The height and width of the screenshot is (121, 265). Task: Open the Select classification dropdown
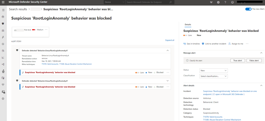coord(214,76)
